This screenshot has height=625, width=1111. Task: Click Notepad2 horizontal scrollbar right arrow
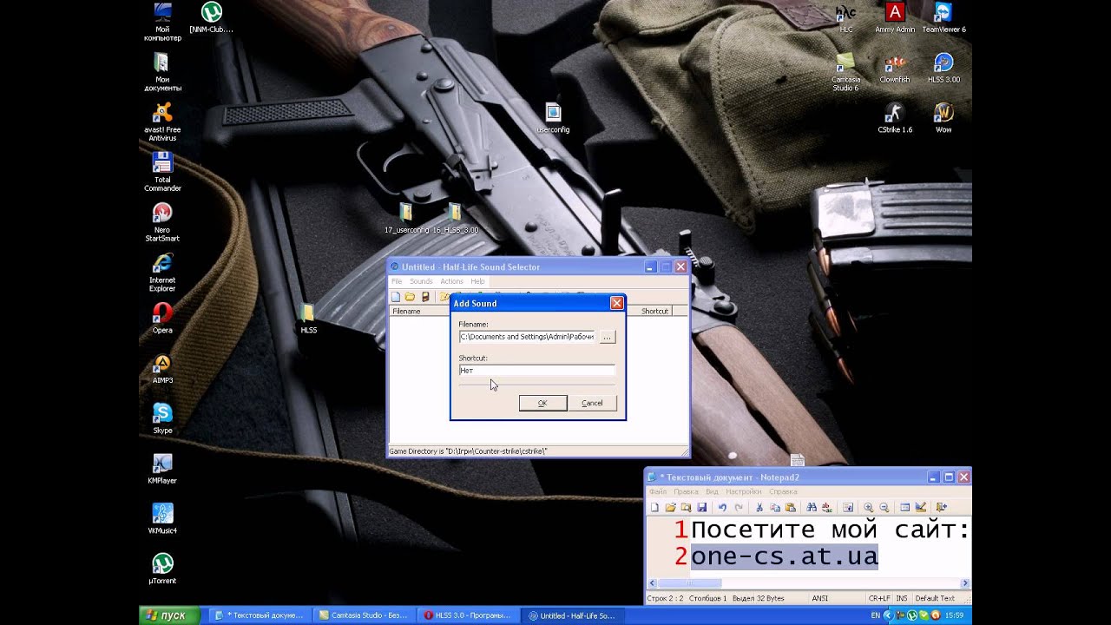(965, 583)
